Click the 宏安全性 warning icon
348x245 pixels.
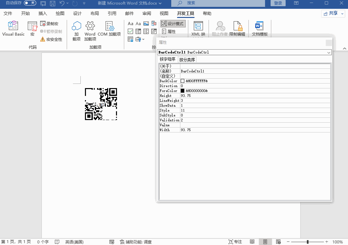[x=42, y=39]
